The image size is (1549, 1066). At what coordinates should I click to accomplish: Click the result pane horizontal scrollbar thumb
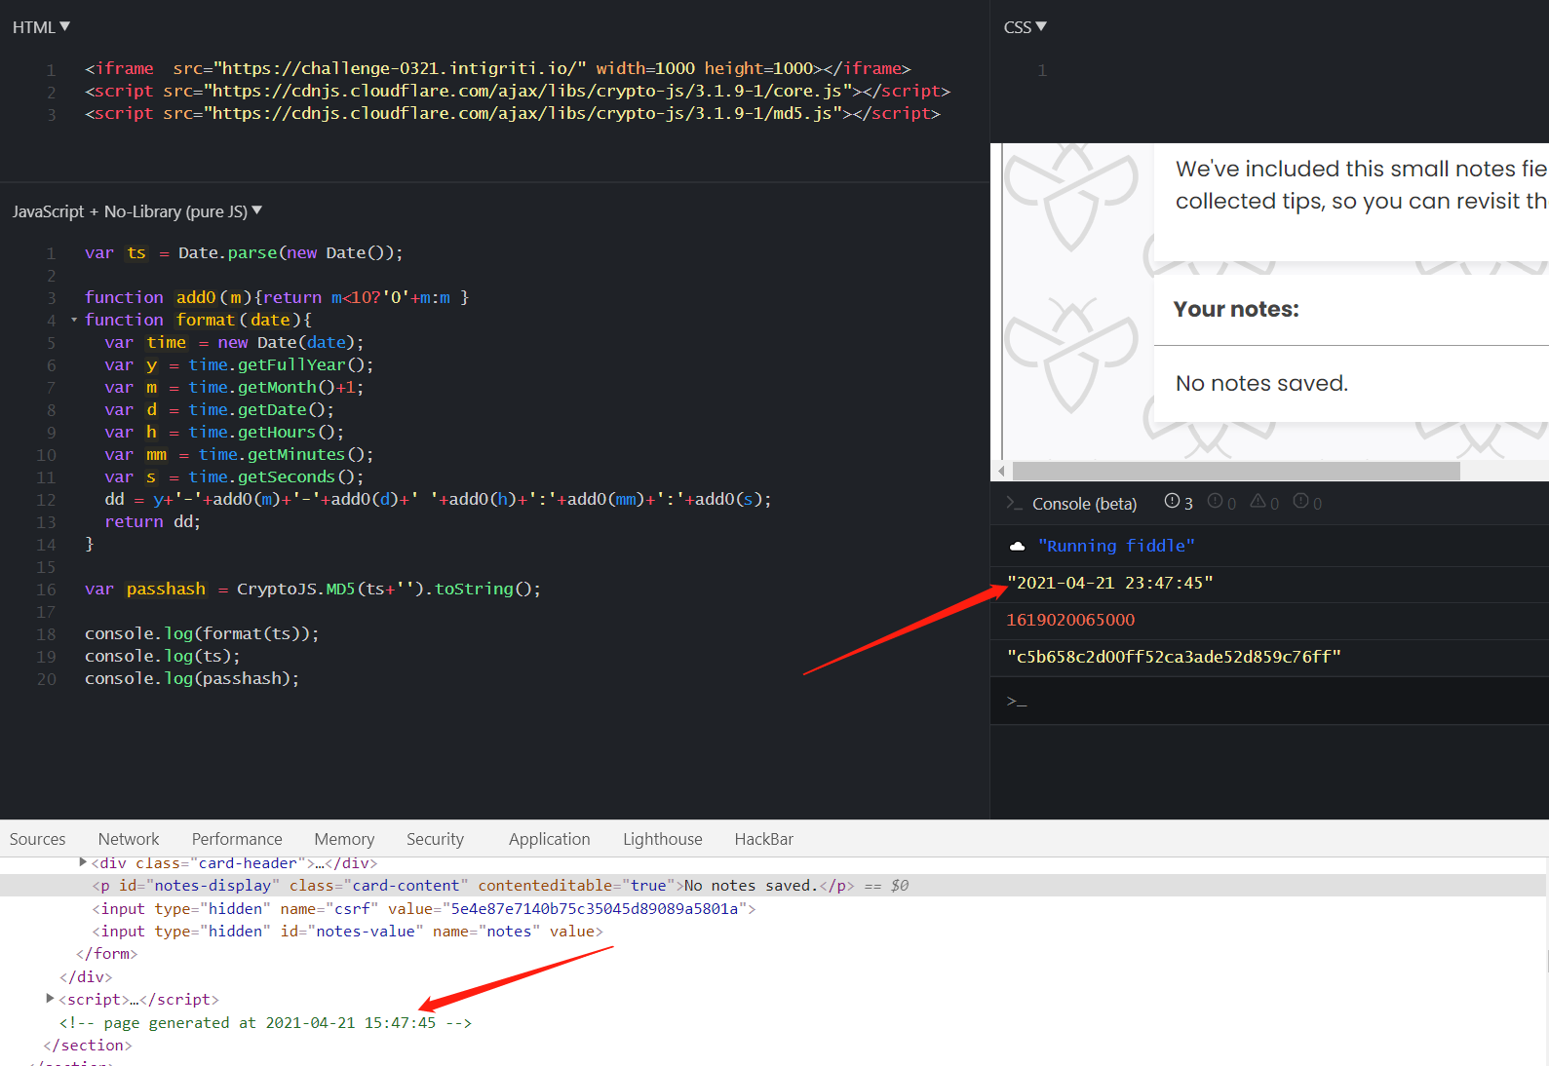tap(1235, 472)
